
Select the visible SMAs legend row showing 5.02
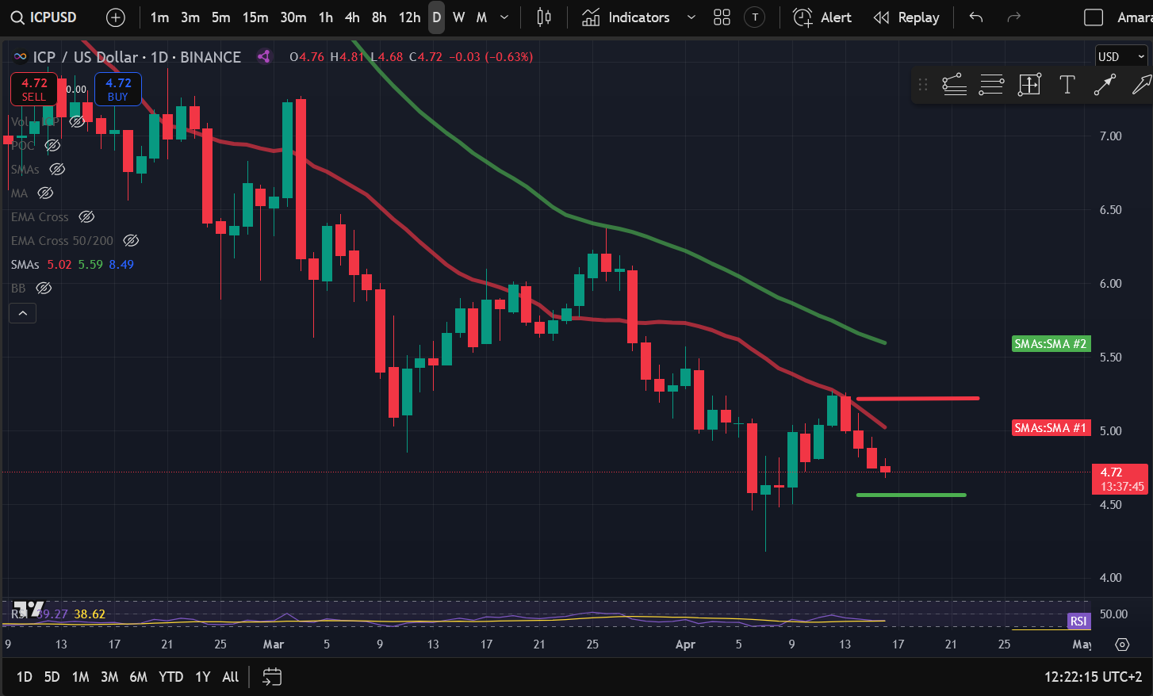coord(72,264)
